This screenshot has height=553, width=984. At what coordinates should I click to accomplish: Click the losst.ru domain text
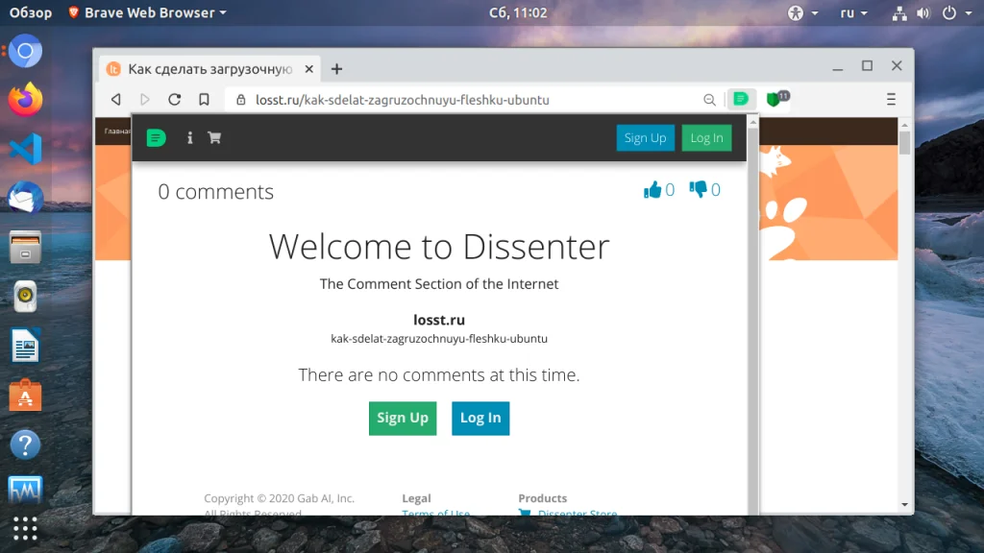439,320
